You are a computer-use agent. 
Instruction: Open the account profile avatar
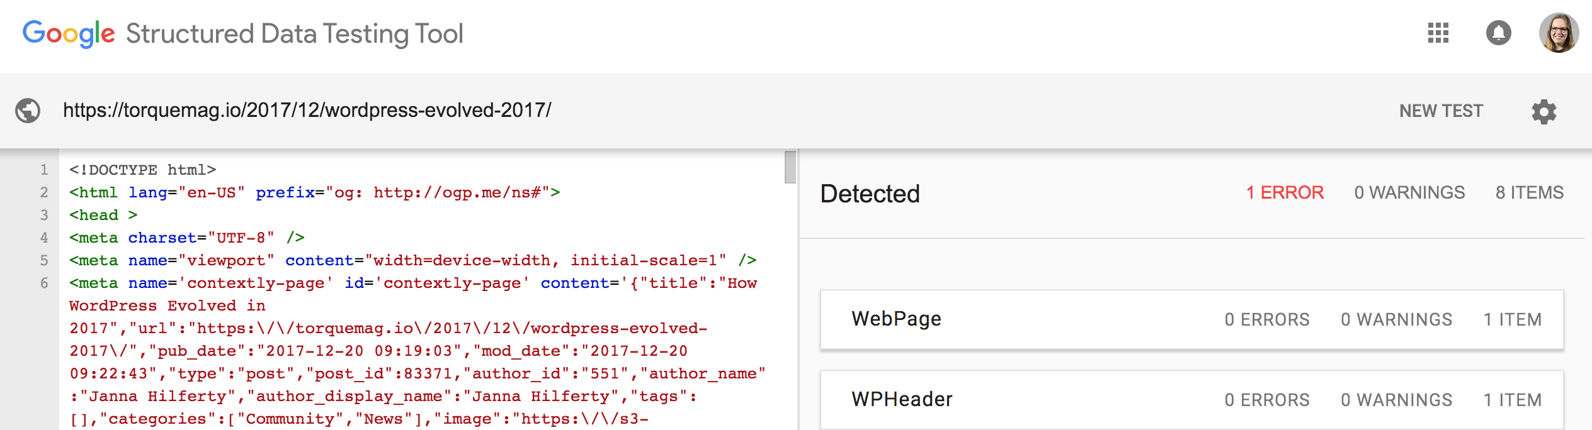point(1559,33)
